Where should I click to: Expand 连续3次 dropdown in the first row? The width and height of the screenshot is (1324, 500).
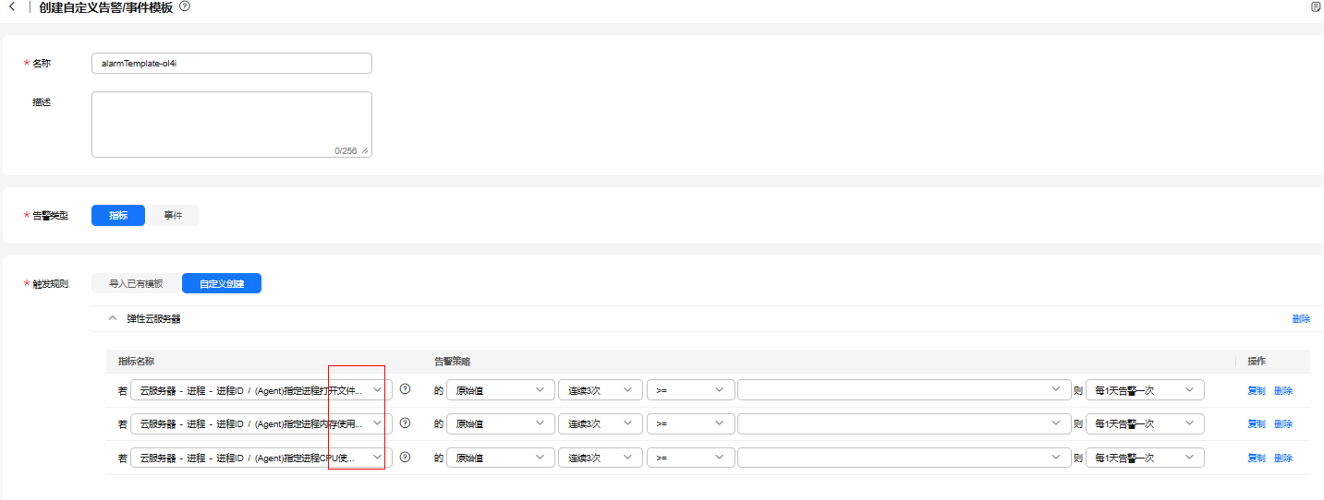[600, 390]
